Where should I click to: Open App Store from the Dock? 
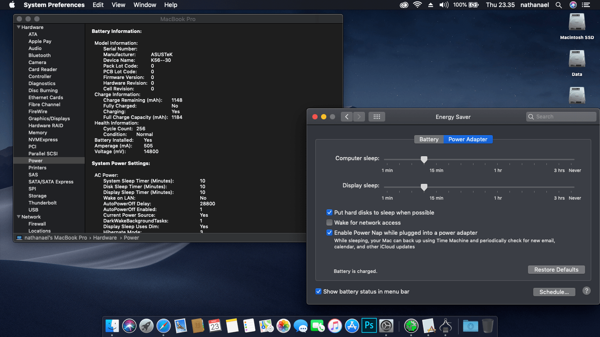[x=352, y=326]
